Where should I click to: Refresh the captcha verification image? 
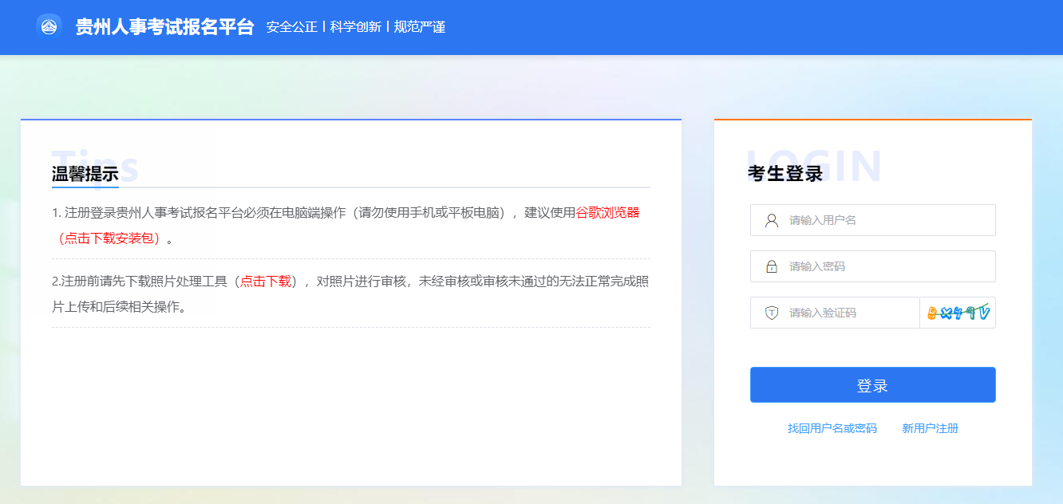coord(958,313)
